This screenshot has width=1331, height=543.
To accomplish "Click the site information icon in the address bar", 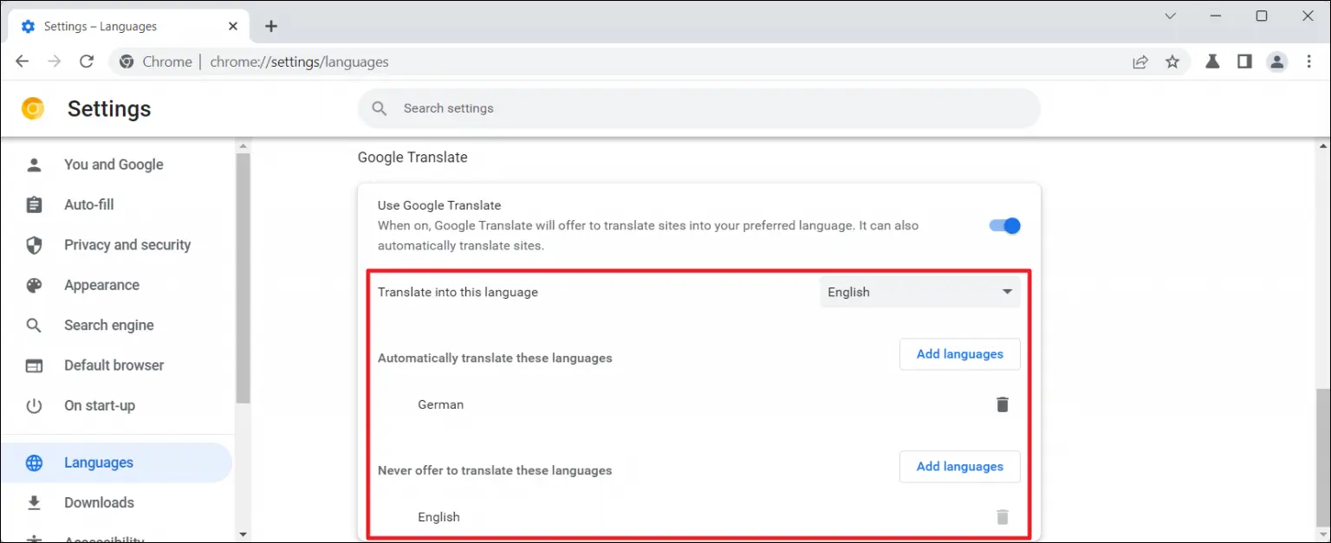I will coord(127,61).
